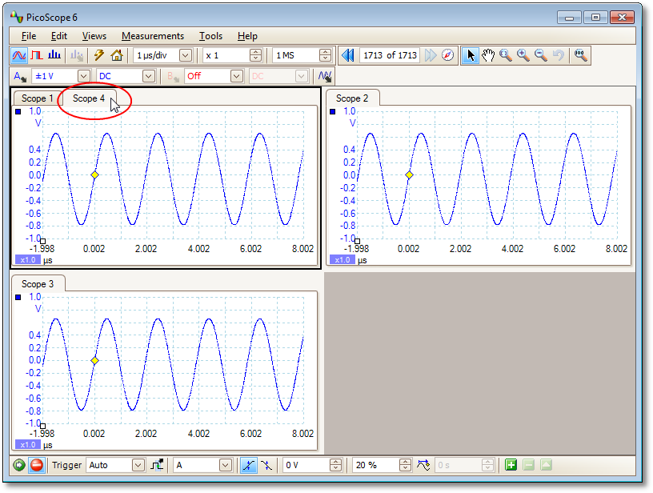Select rising edge trigger button
This screenshot has width=653, height=493.
(249, 465)
